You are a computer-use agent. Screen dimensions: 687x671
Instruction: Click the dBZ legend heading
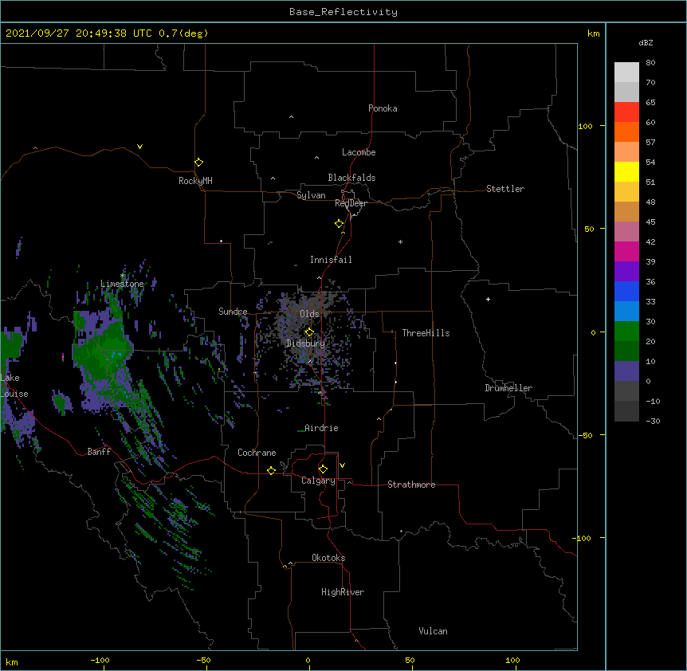[x=646, y=42]
